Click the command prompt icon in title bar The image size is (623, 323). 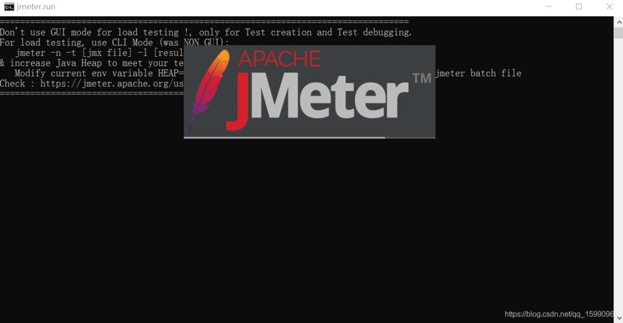(9, 6)
